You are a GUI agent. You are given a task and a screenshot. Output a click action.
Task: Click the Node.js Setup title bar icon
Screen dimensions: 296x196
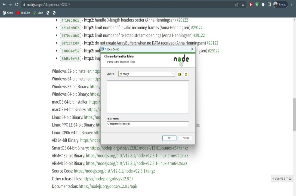tap(103, 49)
